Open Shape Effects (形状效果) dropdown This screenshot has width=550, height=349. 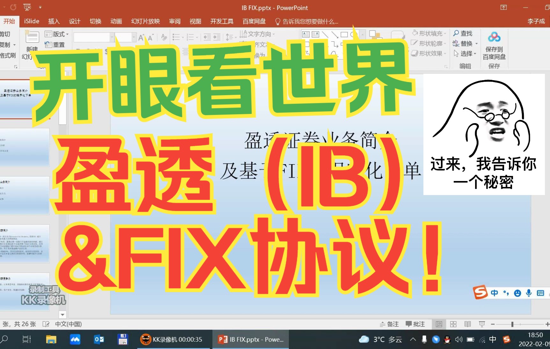point(429,53)
